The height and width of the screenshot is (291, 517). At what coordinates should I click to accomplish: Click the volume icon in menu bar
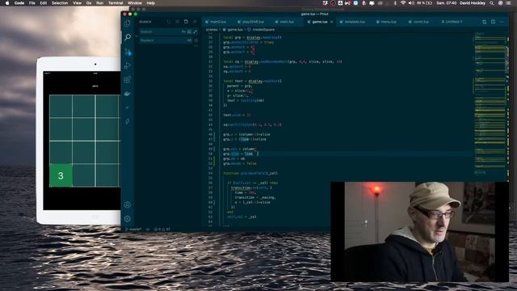click(411, 3)
